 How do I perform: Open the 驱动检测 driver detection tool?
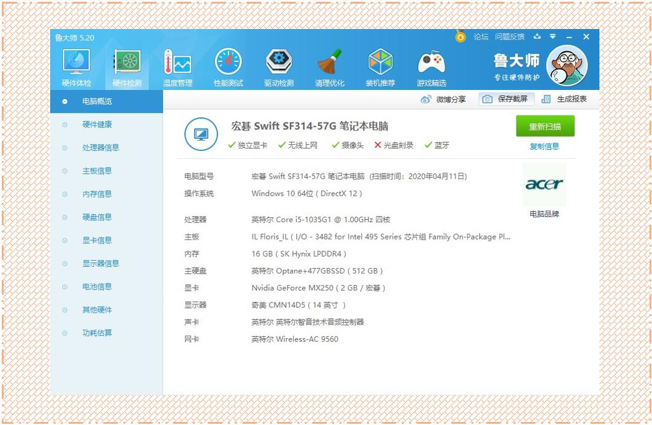[279, 65]
